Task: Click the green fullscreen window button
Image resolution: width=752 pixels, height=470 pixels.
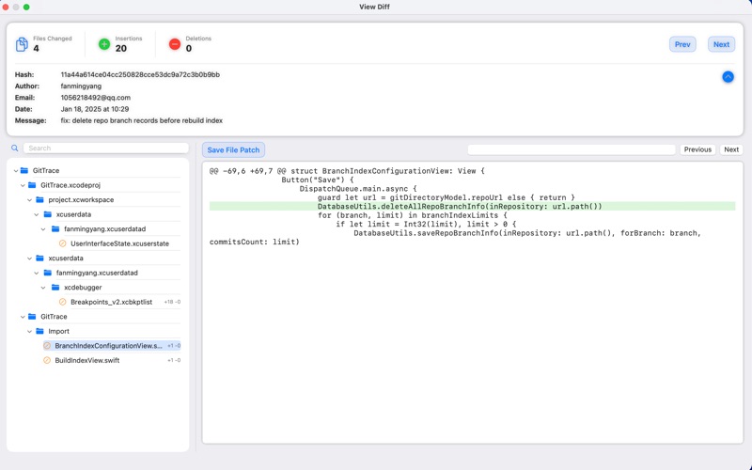Action: tap(26, 7)
